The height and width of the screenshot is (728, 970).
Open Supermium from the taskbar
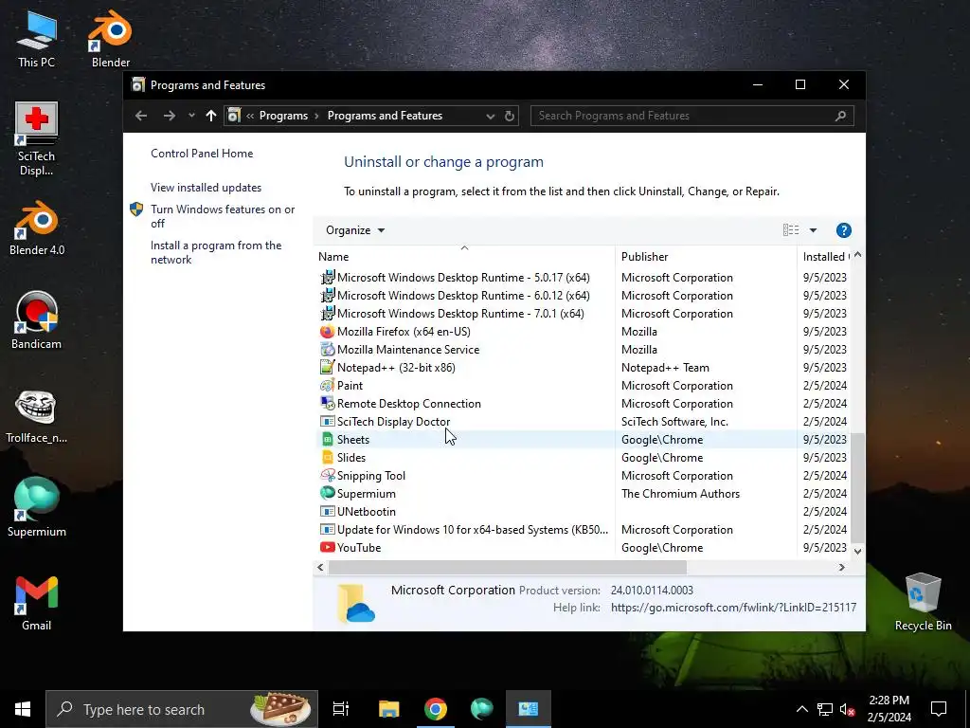(x=481, y=709)
